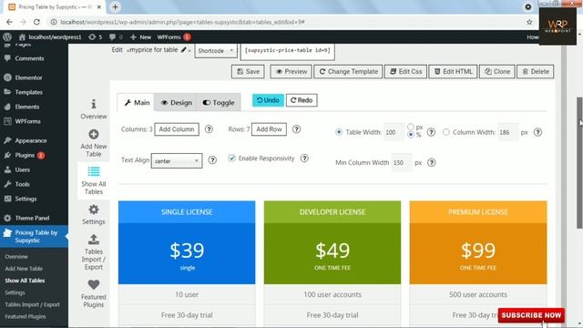The height and width of the screenshot is (328, 583).
Task: Click Add New Table submenu link
Action: coord(24,269)
